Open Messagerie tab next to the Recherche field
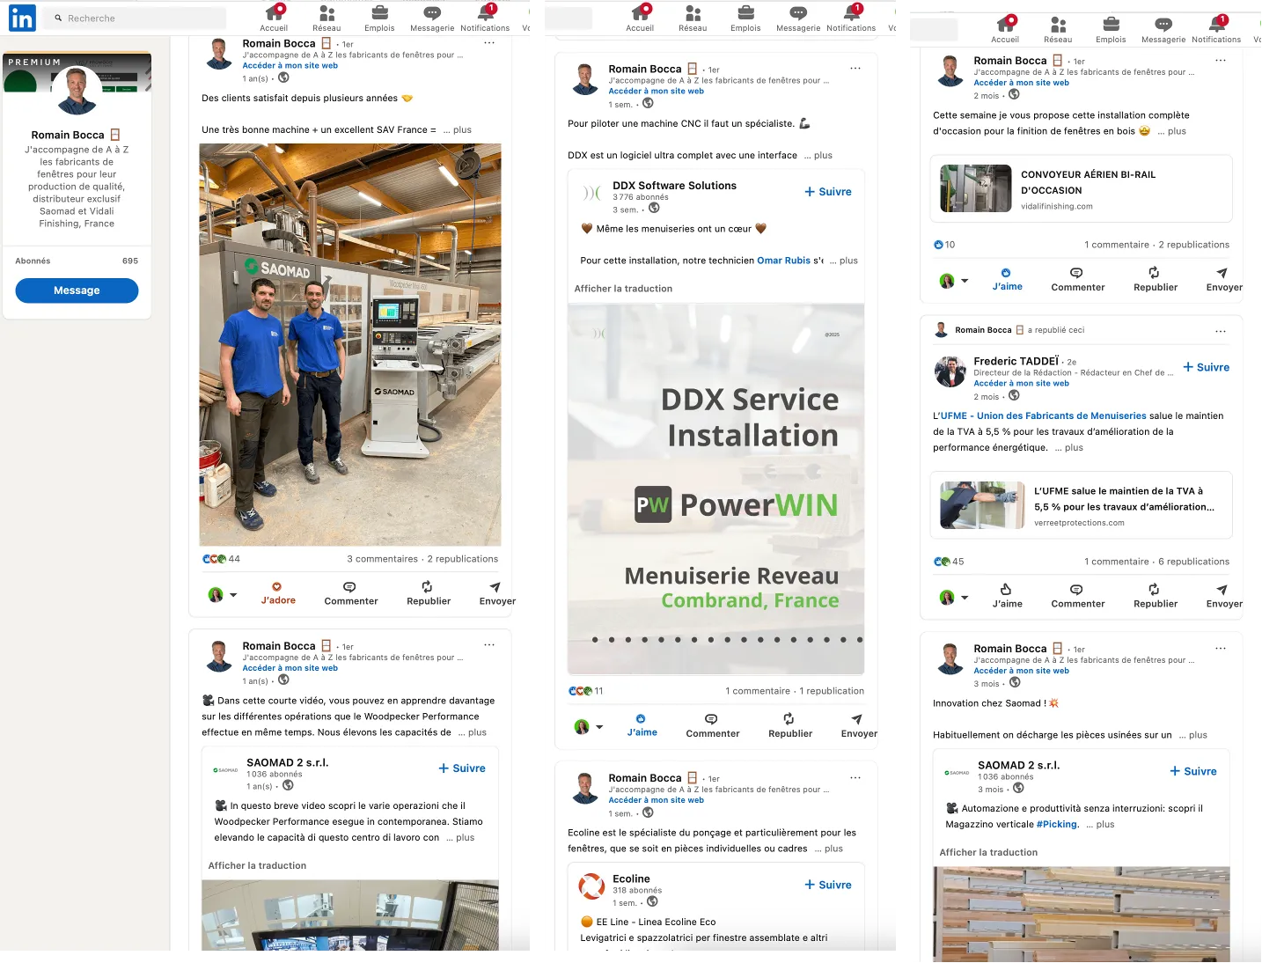 [431, 18]
